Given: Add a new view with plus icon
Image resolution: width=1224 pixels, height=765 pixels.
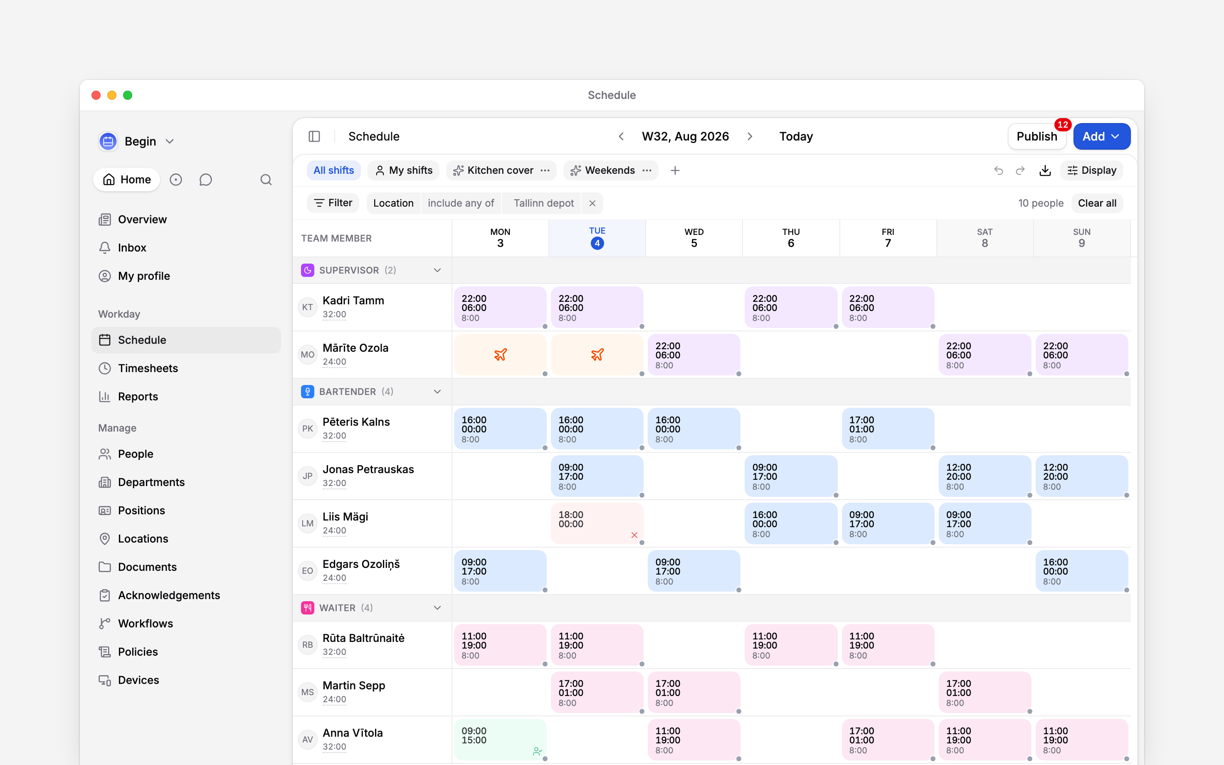Looking at the screenshot, I should (675, 170).
